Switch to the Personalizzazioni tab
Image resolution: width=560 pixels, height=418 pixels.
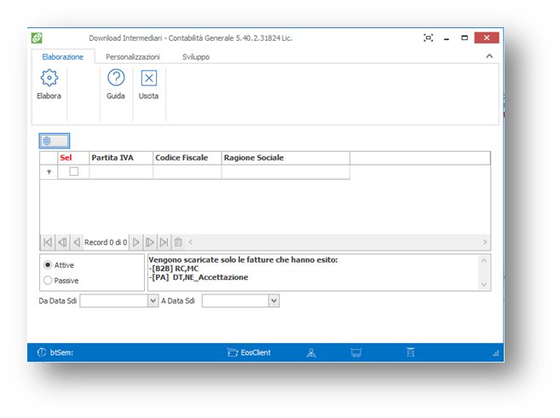pos(133,57)
